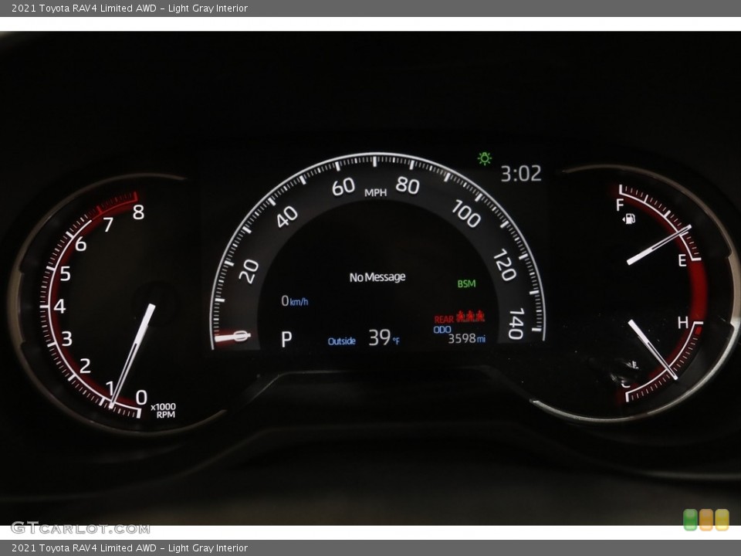Screen dimensions: 741x556
Task: Click the temperature gauge needle
Action: (x=652, y=349)
